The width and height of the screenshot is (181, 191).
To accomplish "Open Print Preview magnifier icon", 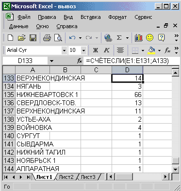I will click(x=58, y=38).
